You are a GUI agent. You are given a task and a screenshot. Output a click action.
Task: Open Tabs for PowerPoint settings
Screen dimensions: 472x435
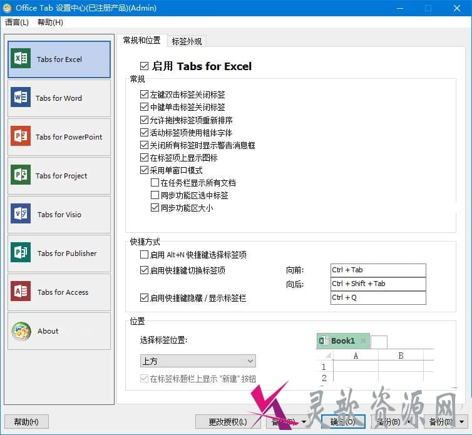coord(59,137)
